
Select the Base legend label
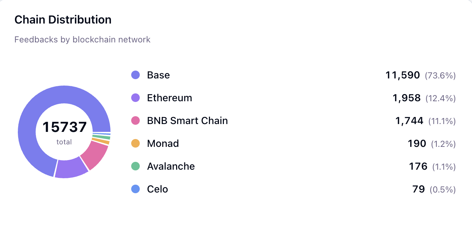coord(158,75)
